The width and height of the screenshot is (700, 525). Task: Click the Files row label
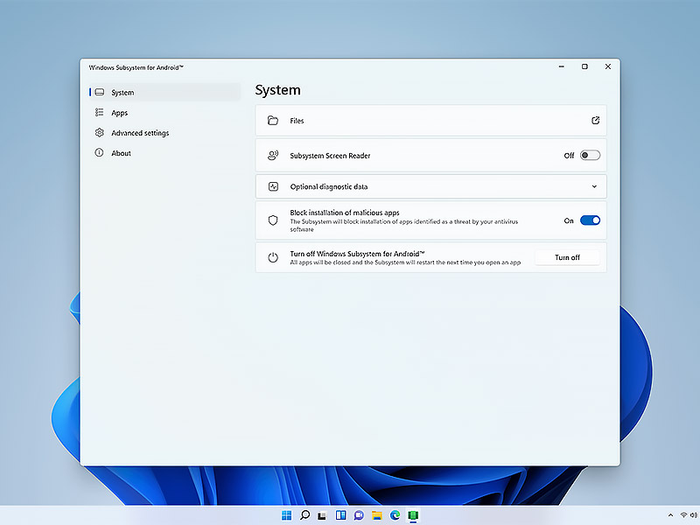click(297, 121)
